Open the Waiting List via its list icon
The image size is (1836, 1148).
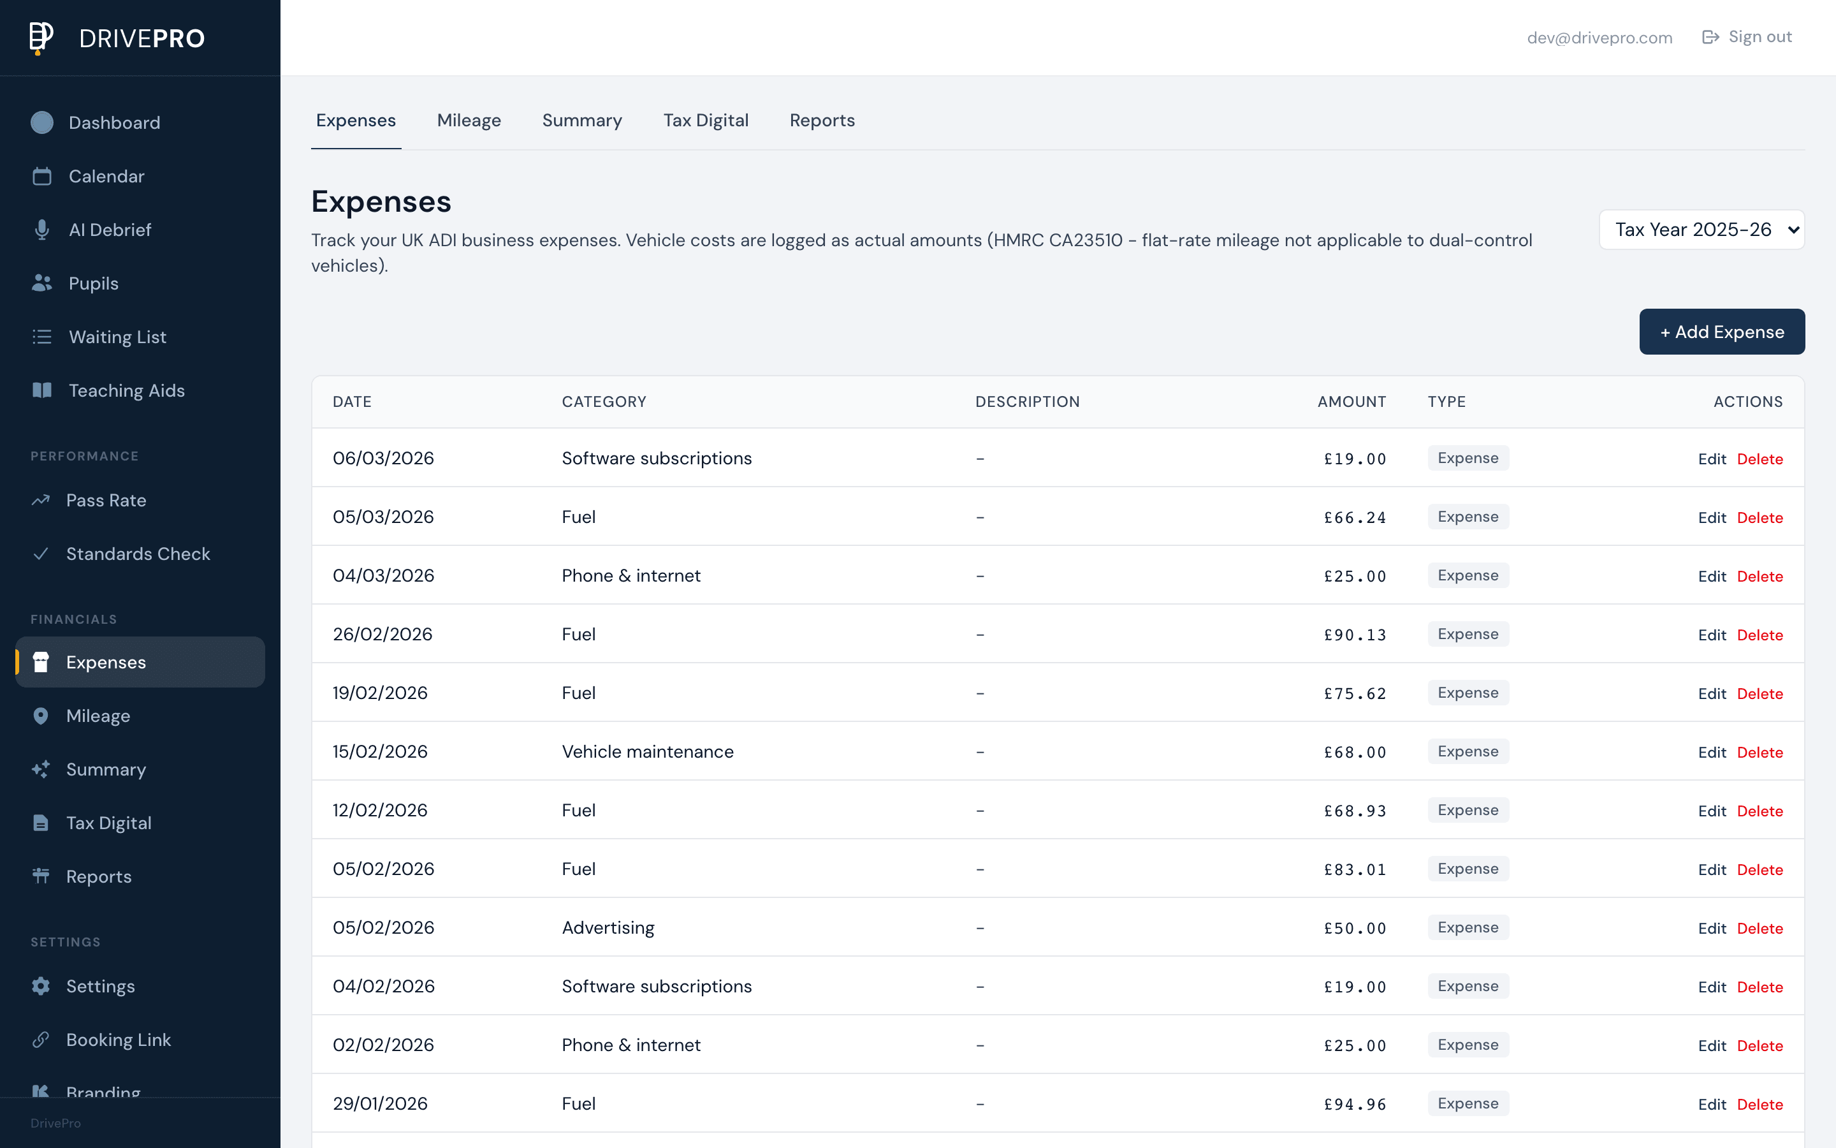41,336
